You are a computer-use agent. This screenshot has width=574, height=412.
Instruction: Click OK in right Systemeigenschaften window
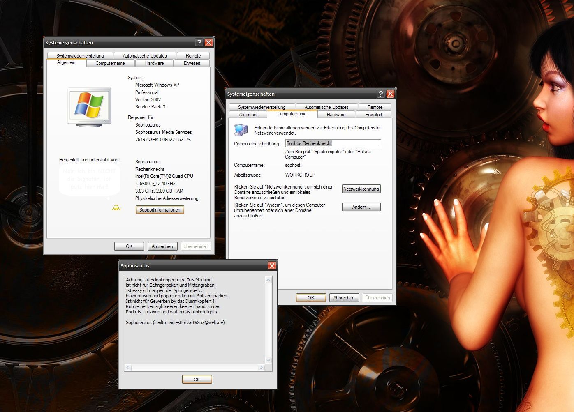pyautogui.click(x=311, y=298)
